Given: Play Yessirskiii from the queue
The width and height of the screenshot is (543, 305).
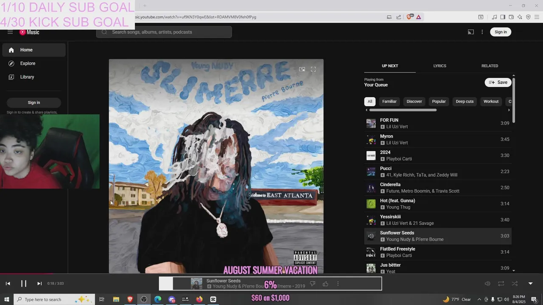Looking at the screenshot, I should tap(438, 220).
